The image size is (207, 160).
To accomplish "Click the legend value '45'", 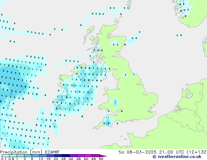I will click(93, 159).
